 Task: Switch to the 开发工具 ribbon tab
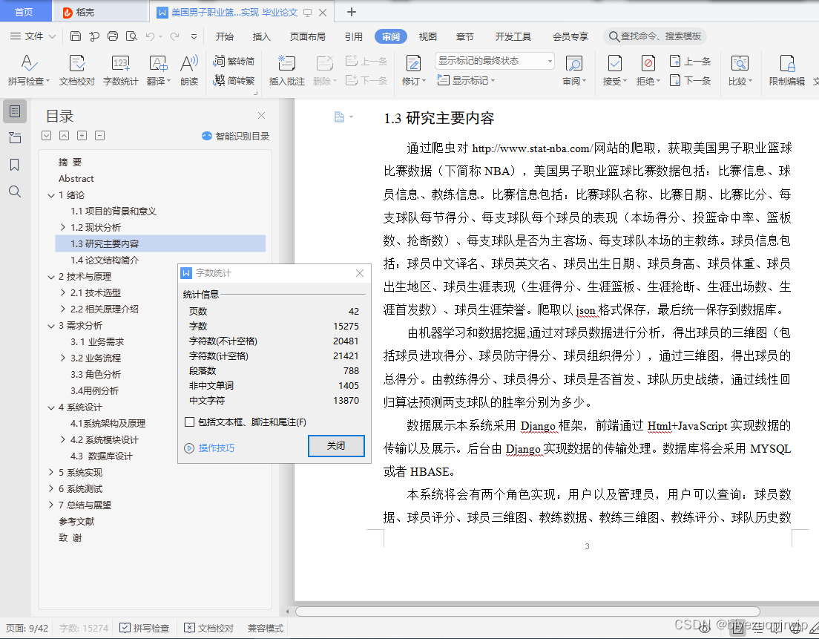click(x=513, y=36)
